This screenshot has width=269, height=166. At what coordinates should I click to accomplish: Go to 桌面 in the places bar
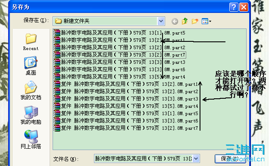point(31,66)
